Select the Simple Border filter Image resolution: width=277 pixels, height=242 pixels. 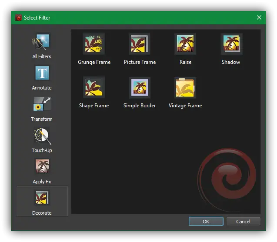pyautogui.click(x=140, y=88)
